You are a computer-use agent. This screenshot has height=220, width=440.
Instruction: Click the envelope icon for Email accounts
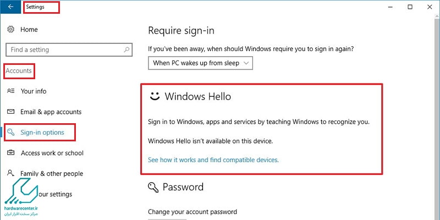tap(10, 112)
